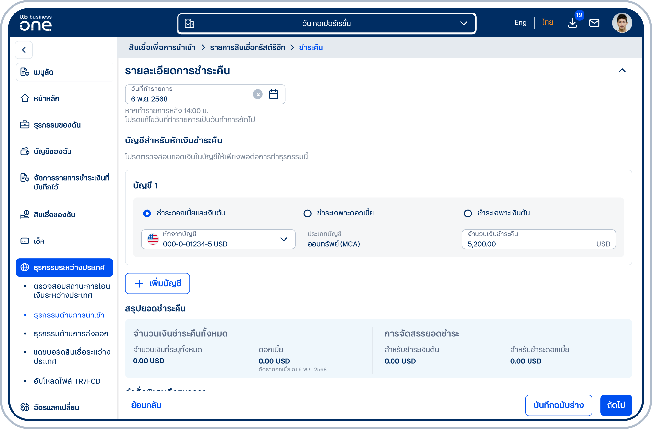
Task: Open downloads icon with 19 badge
Action: click(573, 23)
